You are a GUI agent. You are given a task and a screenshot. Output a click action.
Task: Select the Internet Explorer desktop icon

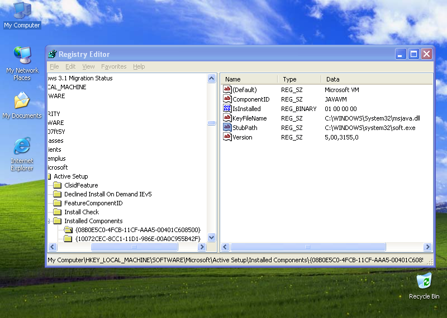tap(22, 155)
